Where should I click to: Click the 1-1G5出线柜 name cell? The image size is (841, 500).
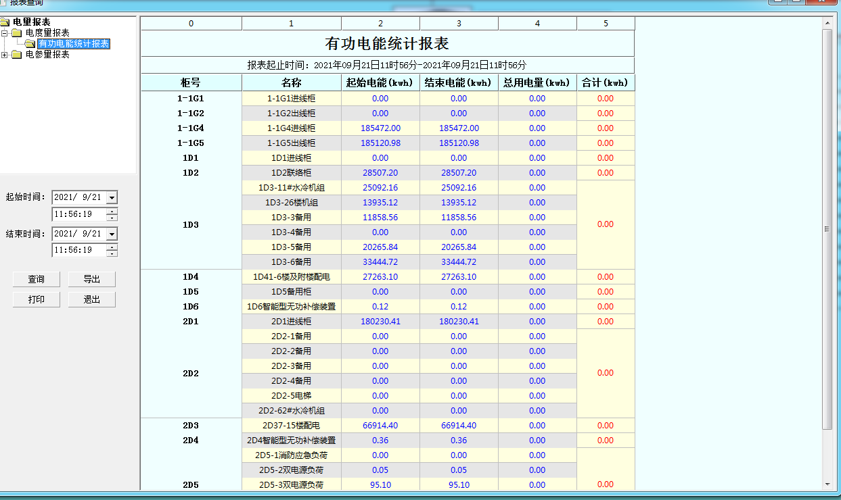click(292, 143)
